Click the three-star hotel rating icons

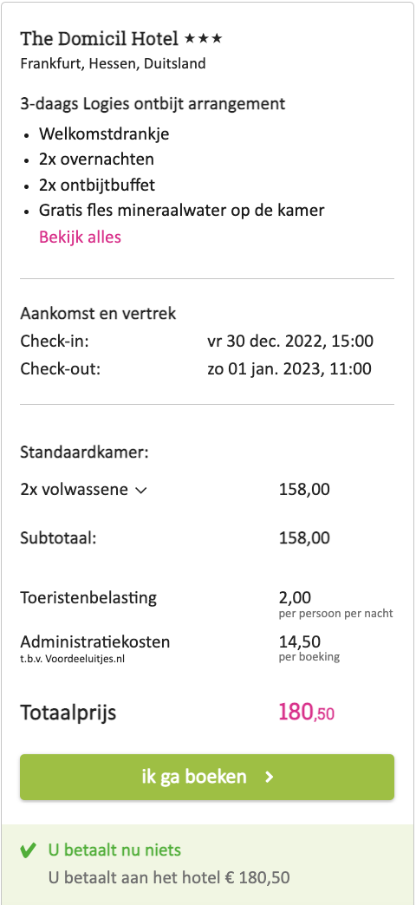click(203, 39)
